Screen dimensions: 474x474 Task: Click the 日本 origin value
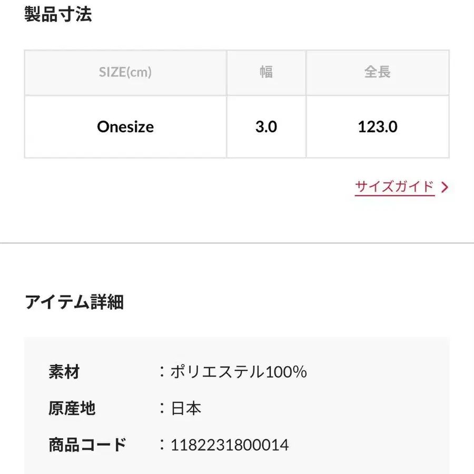186,409
